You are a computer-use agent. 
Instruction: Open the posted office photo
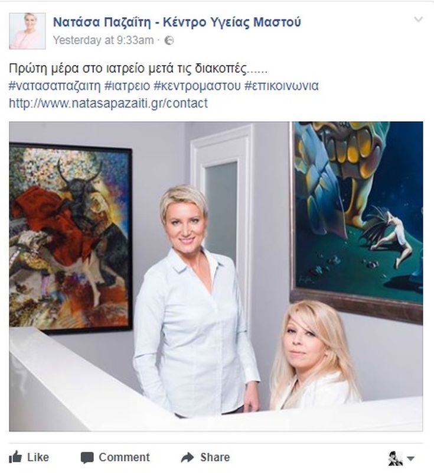click(x=216, y=276)
